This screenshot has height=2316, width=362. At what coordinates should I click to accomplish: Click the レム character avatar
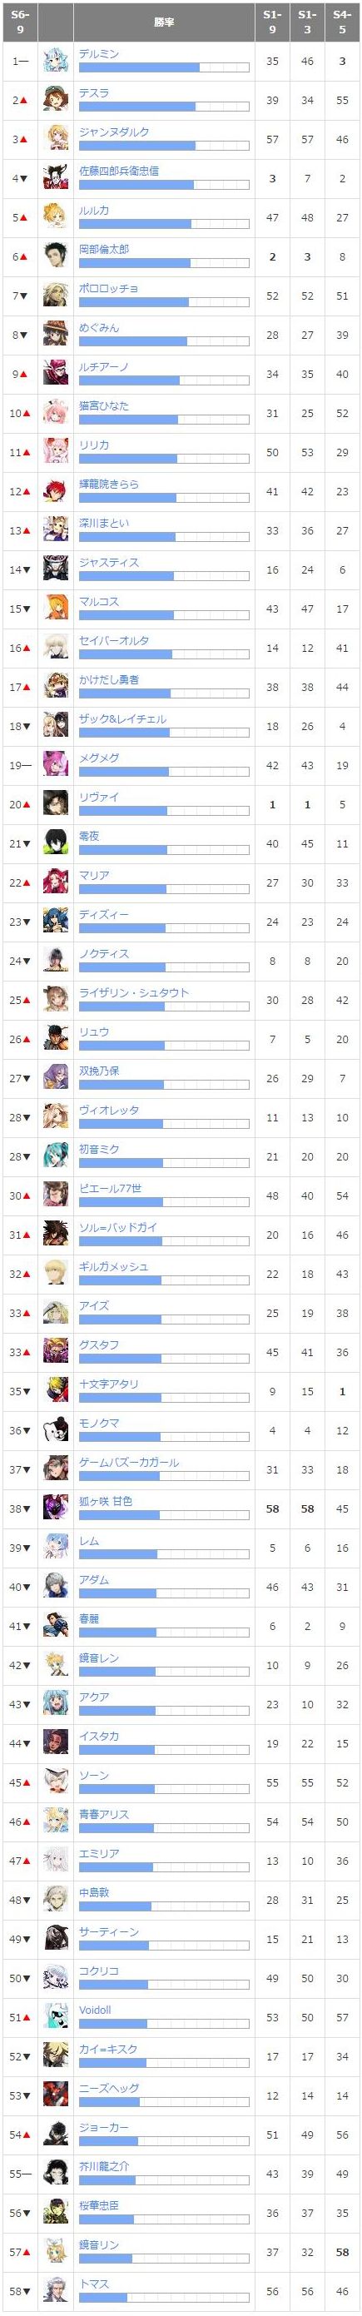(x=56, y=1548)
